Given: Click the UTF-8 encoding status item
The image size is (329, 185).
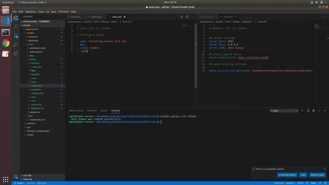Looking at the screenshot, I should pyautogui.click(x=300, y=183).
